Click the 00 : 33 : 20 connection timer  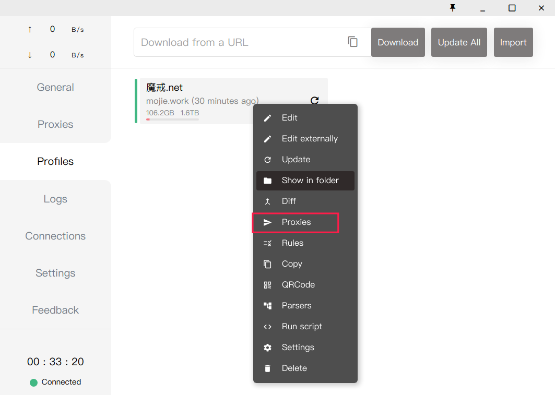click(x=55, y=362)
